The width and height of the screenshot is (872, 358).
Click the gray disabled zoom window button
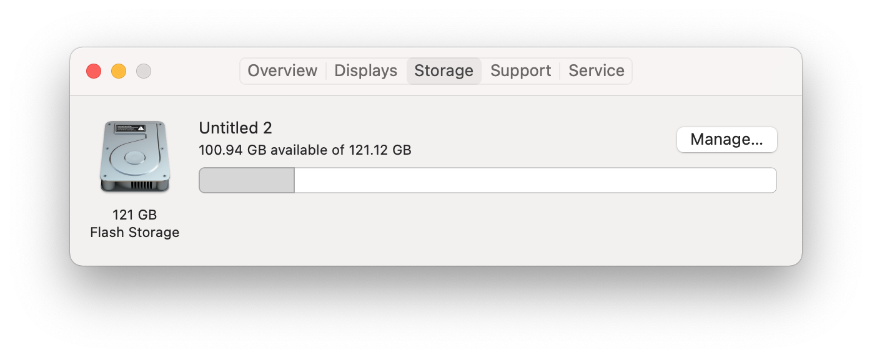(x=144, y=71)
